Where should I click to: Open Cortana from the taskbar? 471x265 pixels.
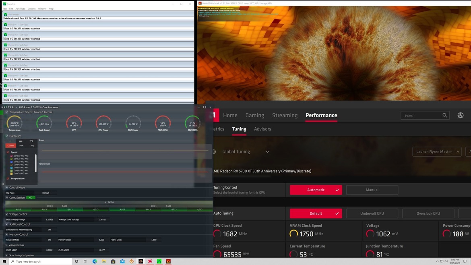point(76,261)
